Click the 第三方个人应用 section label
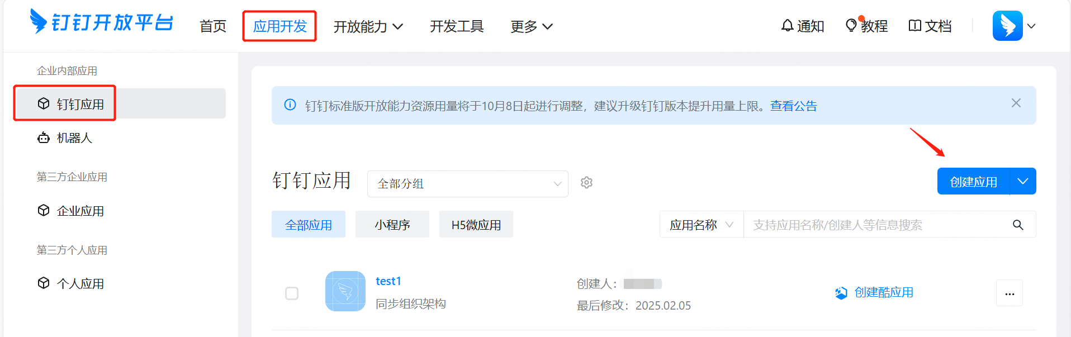This screenshot has height=337, width=1071. click(x=72, y=250)
